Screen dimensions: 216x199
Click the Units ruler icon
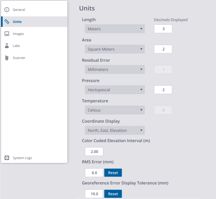[7, 22]
